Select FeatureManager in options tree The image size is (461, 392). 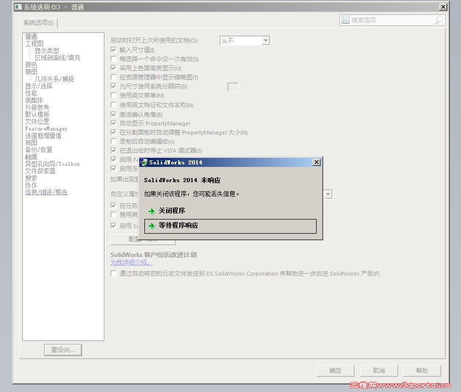(x=46, y=128)
